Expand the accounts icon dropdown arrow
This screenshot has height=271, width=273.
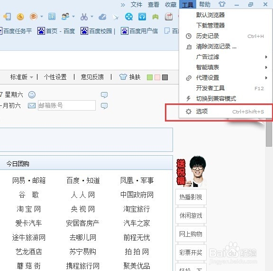click(x=73, y=17)
